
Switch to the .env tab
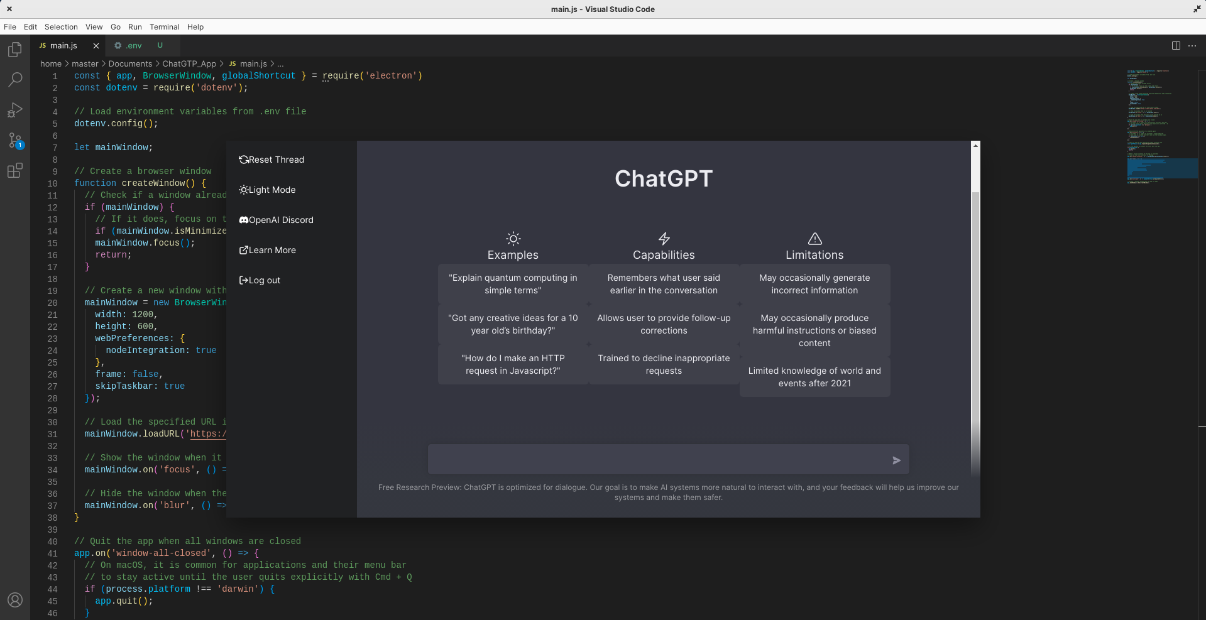[143, 45]
